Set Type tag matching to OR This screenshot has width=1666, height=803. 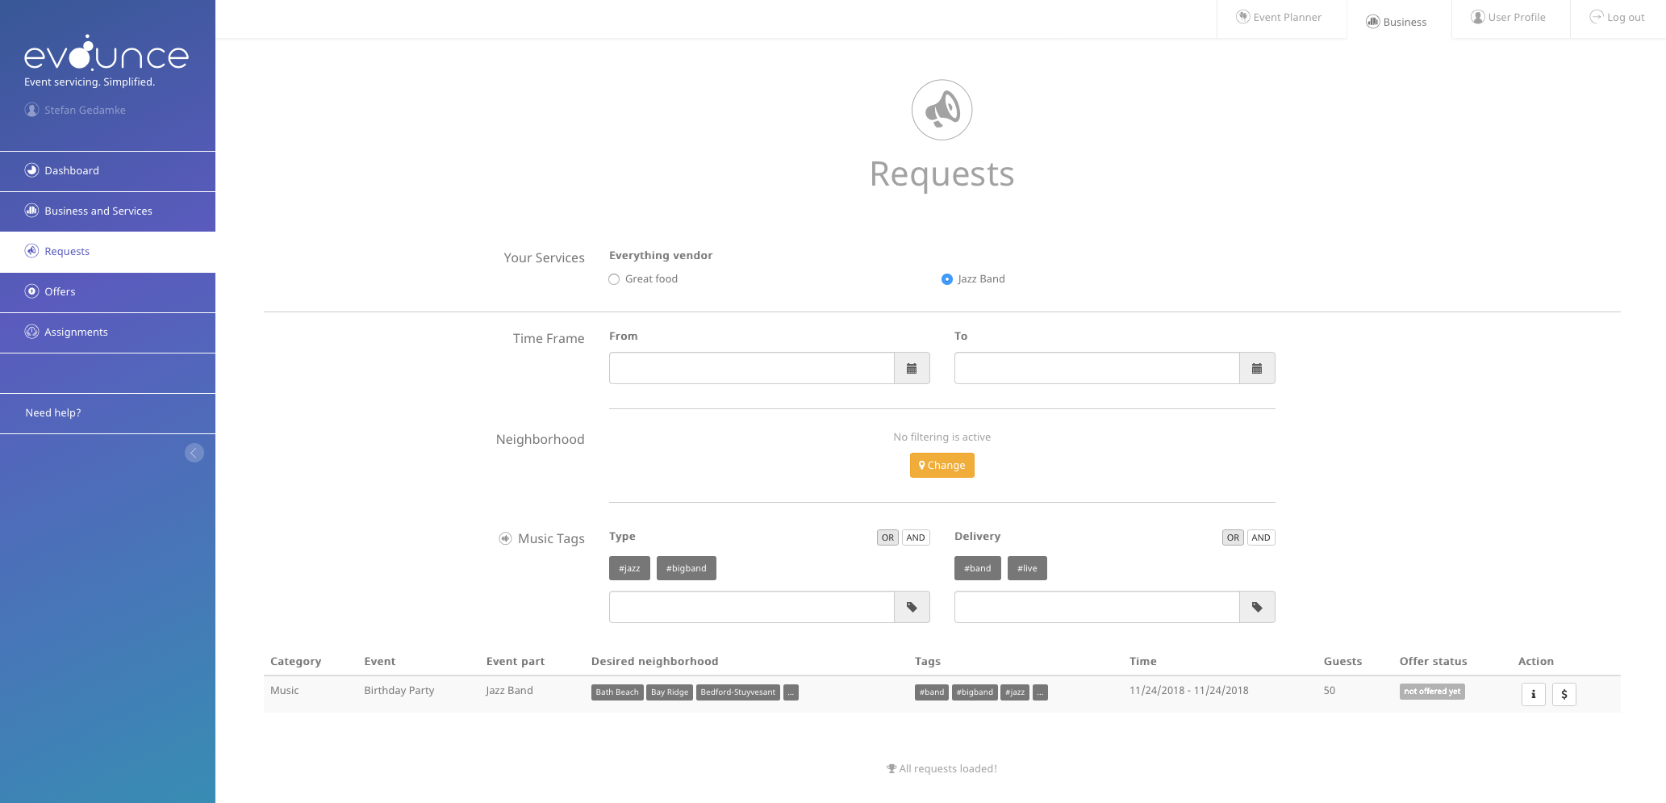tap(887, 537)
